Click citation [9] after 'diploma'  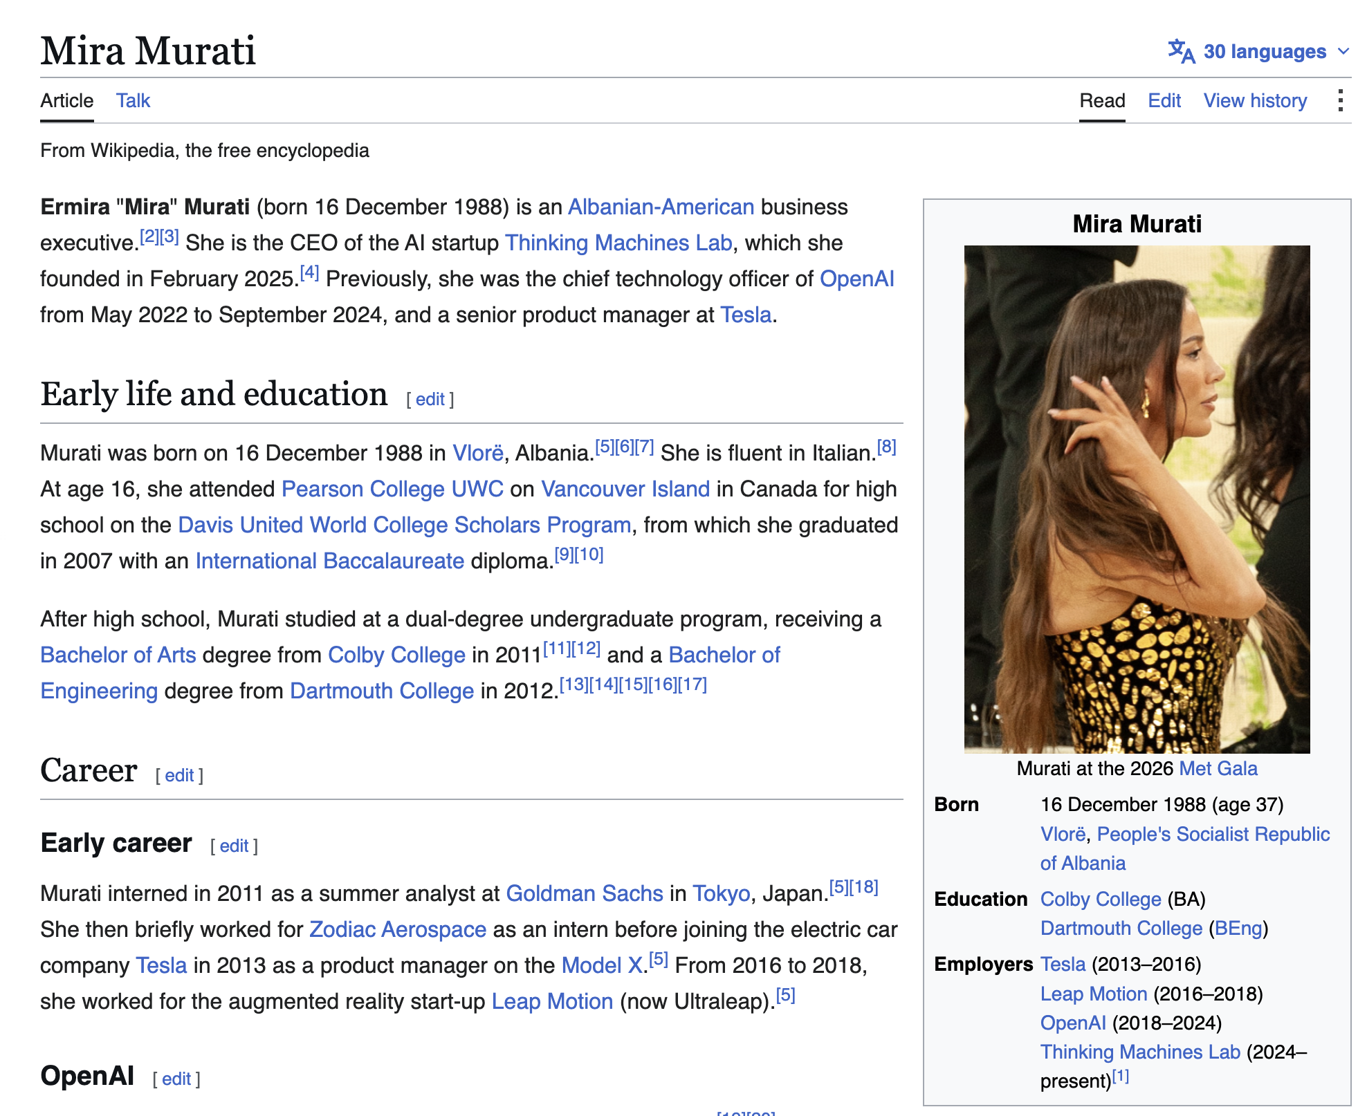click(x=565, y=555)
